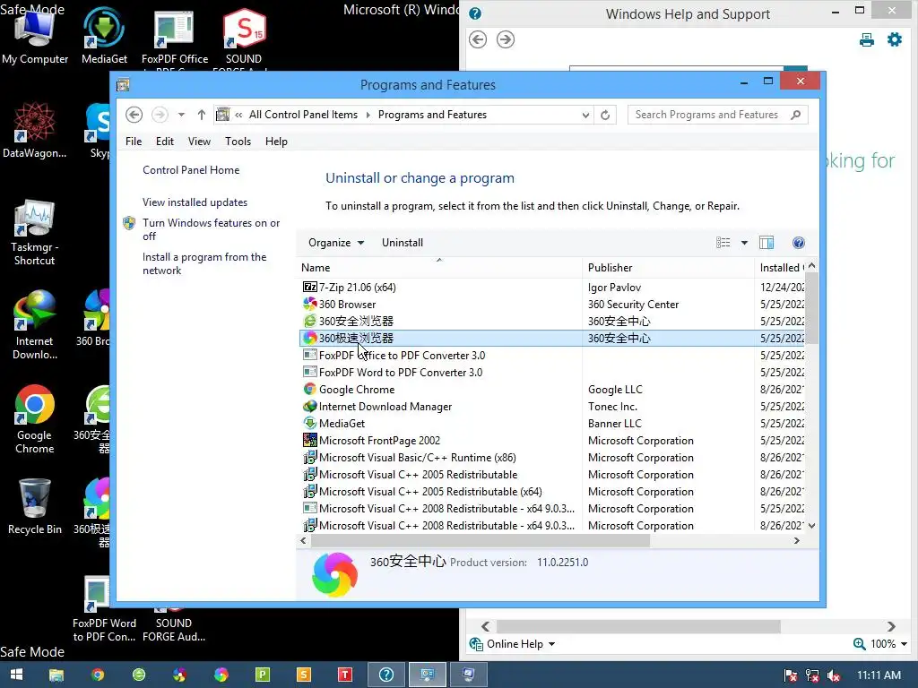Select Microsoft Visual C++ 2005 Redistributable (x64)
918x688 pixels.
pyautogui.click(x=551, y=492)
